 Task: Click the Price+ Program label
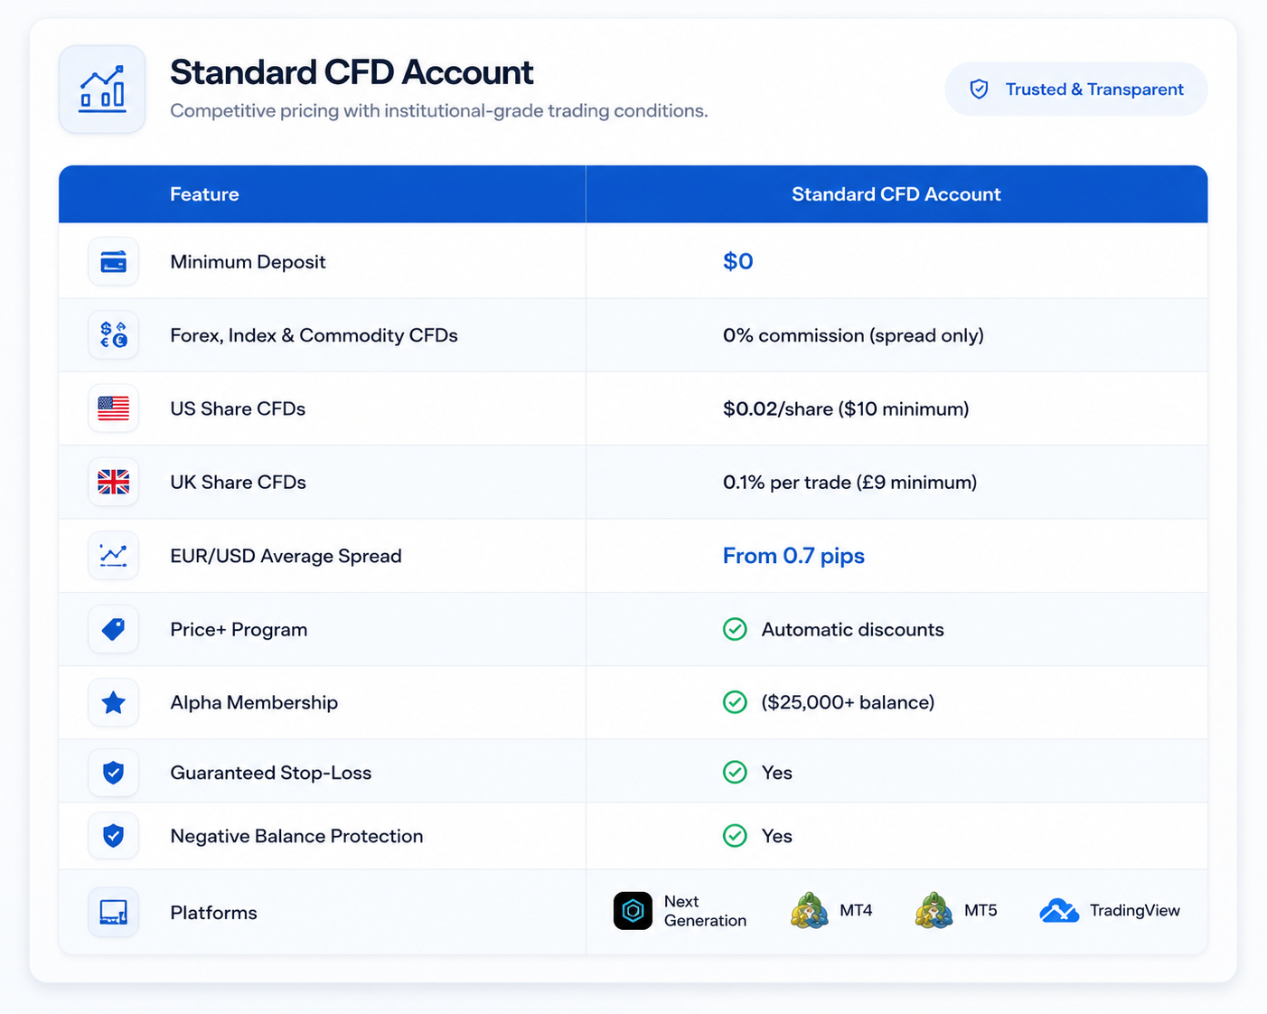coord(239,629)
